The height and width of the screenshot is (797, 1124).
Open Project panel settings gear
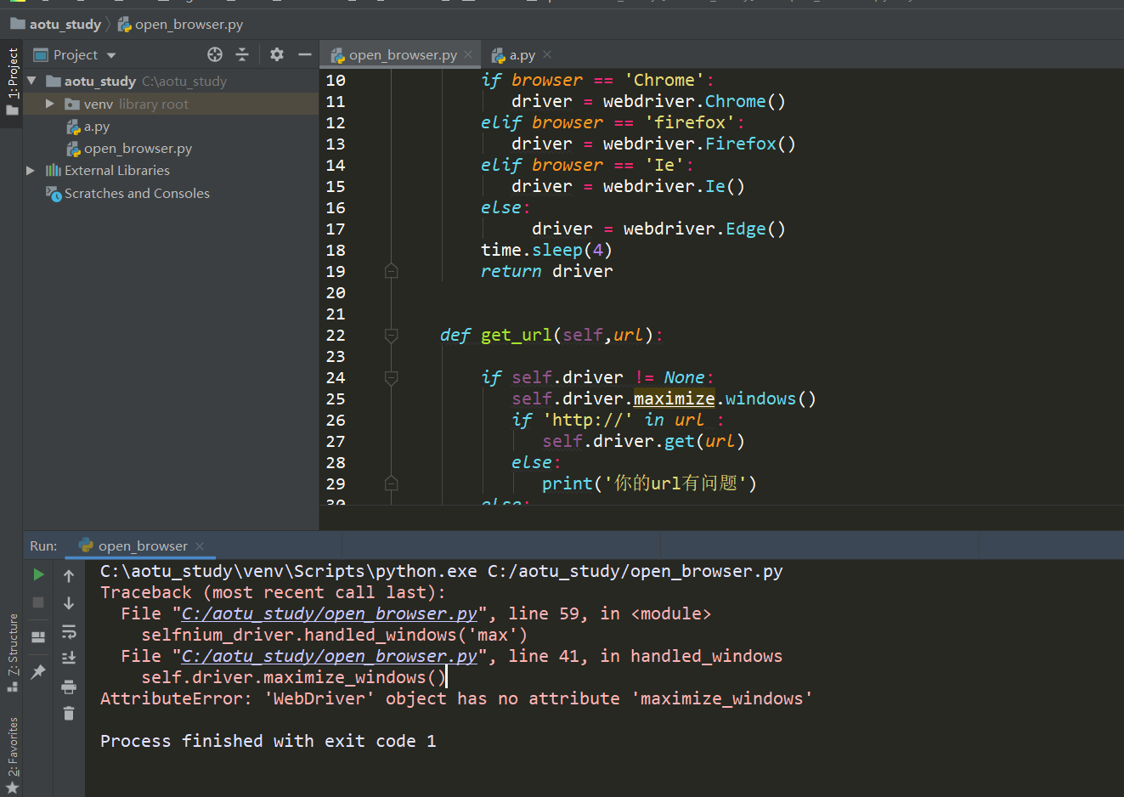(x=277, y=54)
